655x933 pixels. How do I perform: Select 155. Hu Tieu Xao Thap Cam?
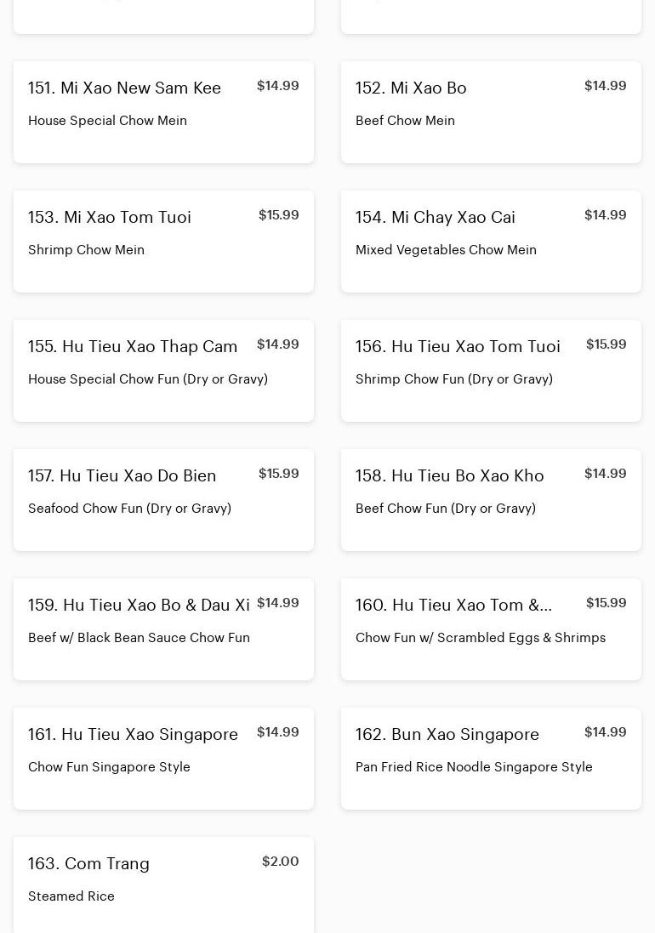click(163, 371)
